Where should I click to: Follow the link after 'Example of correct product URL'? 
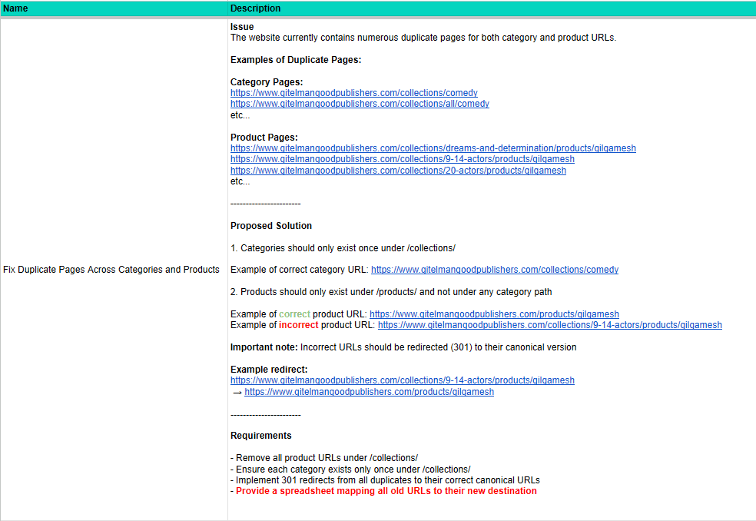[x=494, y=314]
